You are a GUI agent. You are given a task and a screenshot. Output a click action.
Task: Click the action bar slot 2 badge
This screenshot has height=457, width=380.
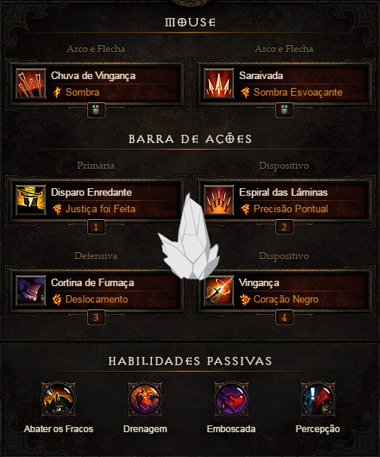(284, 227)
